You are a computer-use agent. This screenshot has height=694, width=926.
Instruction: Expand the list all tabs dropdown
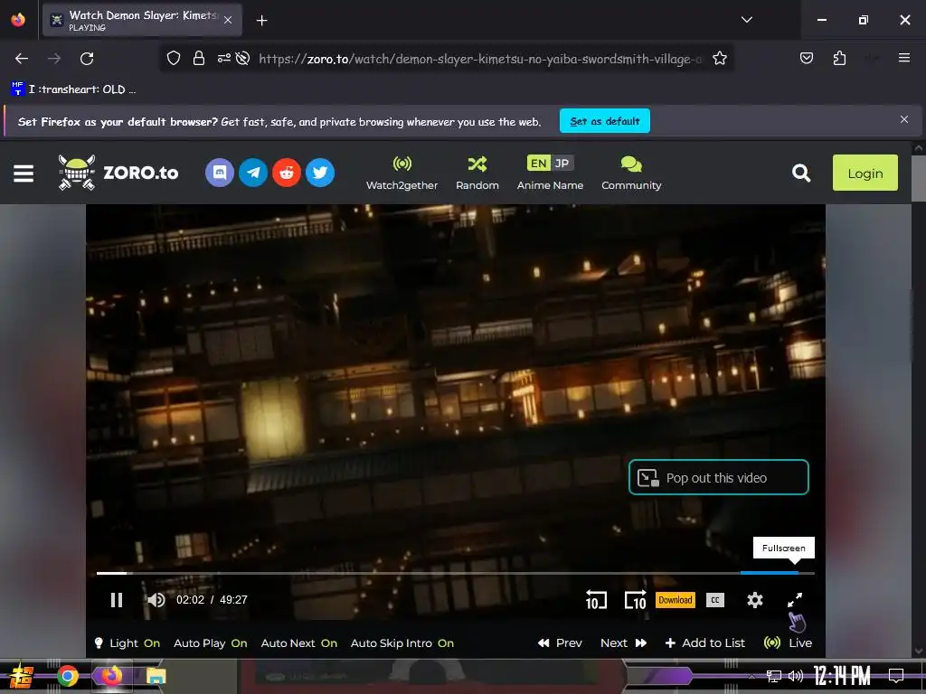pos(746,20)
